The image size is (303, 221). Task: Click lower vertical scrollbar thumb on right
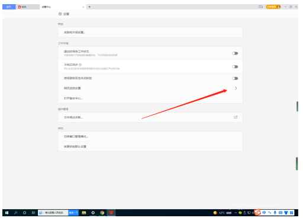[x=296, y=164]
